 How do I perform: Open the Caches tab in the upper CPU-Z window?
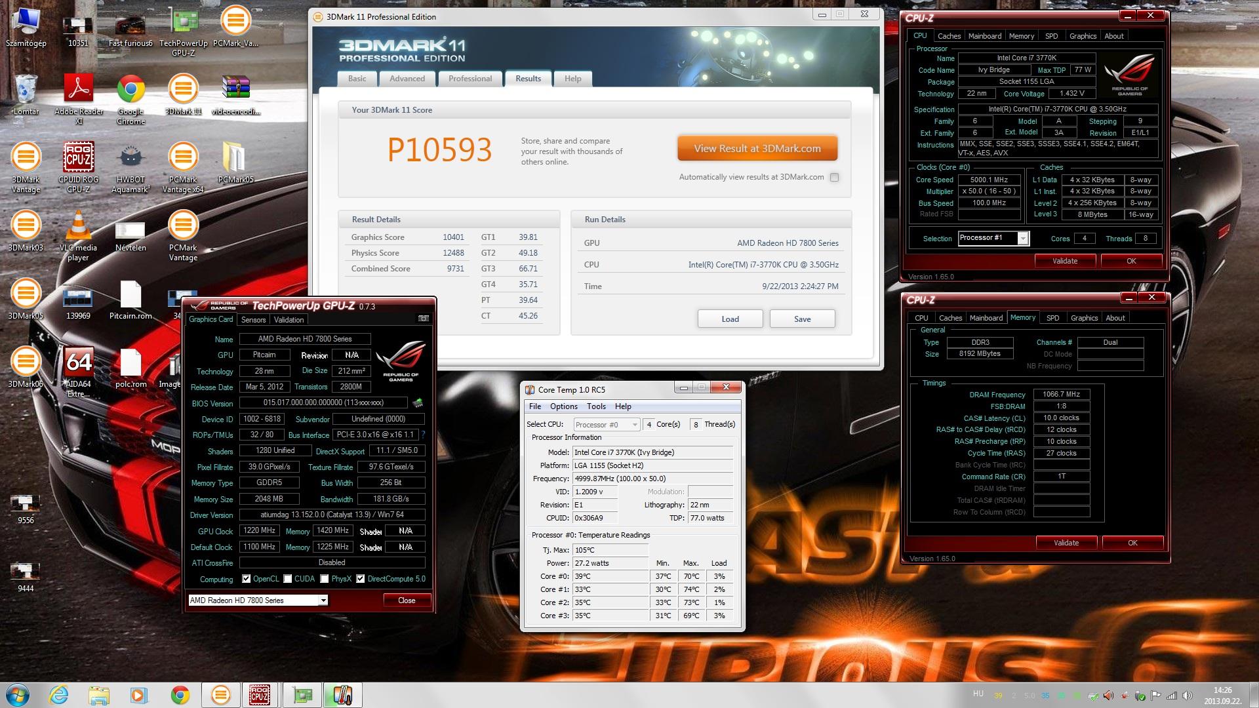coord(949,36)
